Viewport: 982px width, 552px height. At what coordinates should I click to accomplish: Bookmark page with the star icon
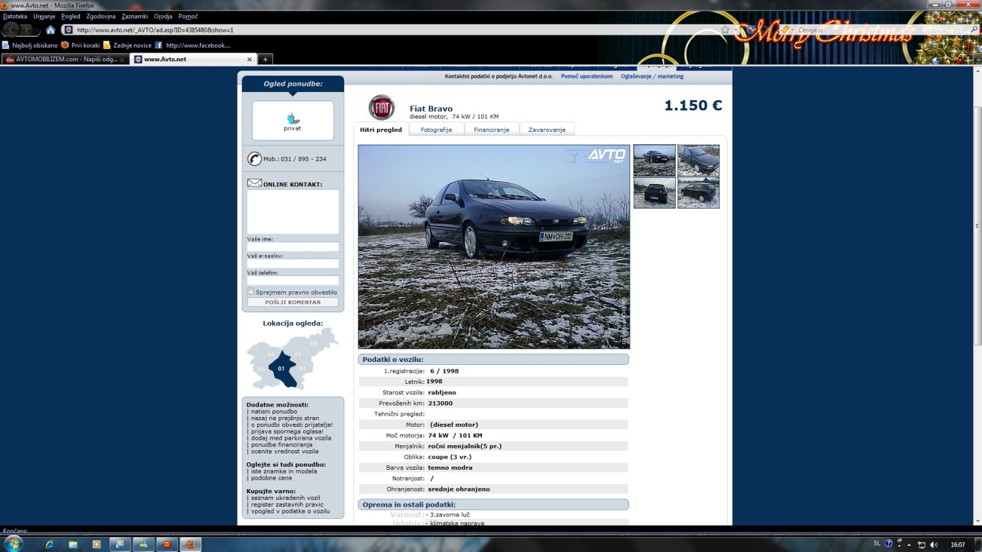725,29
